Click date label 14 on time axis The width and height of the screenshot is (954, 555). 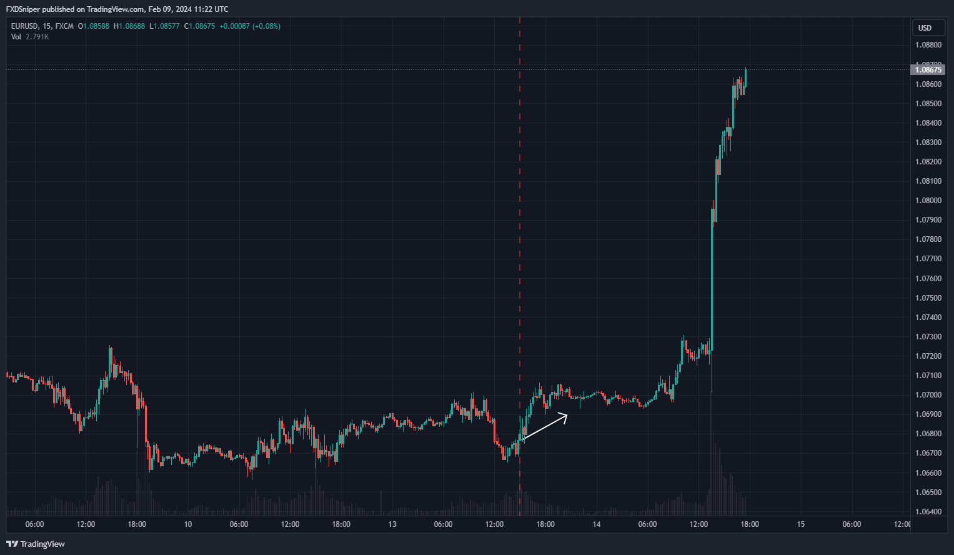(x=597, y=524)
